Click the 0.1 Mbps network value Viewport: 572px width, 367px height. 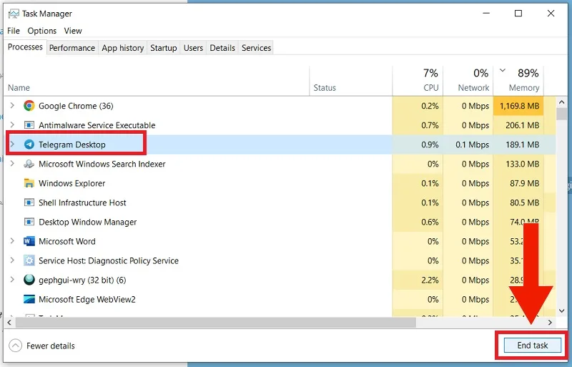tap(472, 145)
